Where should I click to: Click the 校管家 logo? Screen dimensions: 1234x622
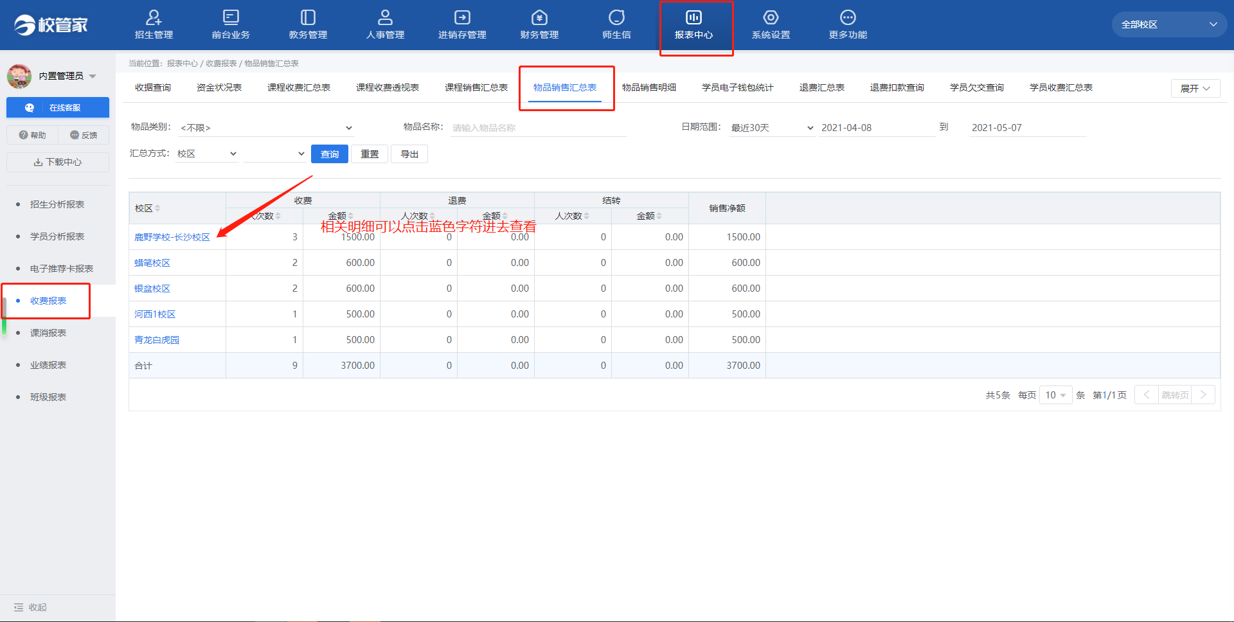[51, 25]
